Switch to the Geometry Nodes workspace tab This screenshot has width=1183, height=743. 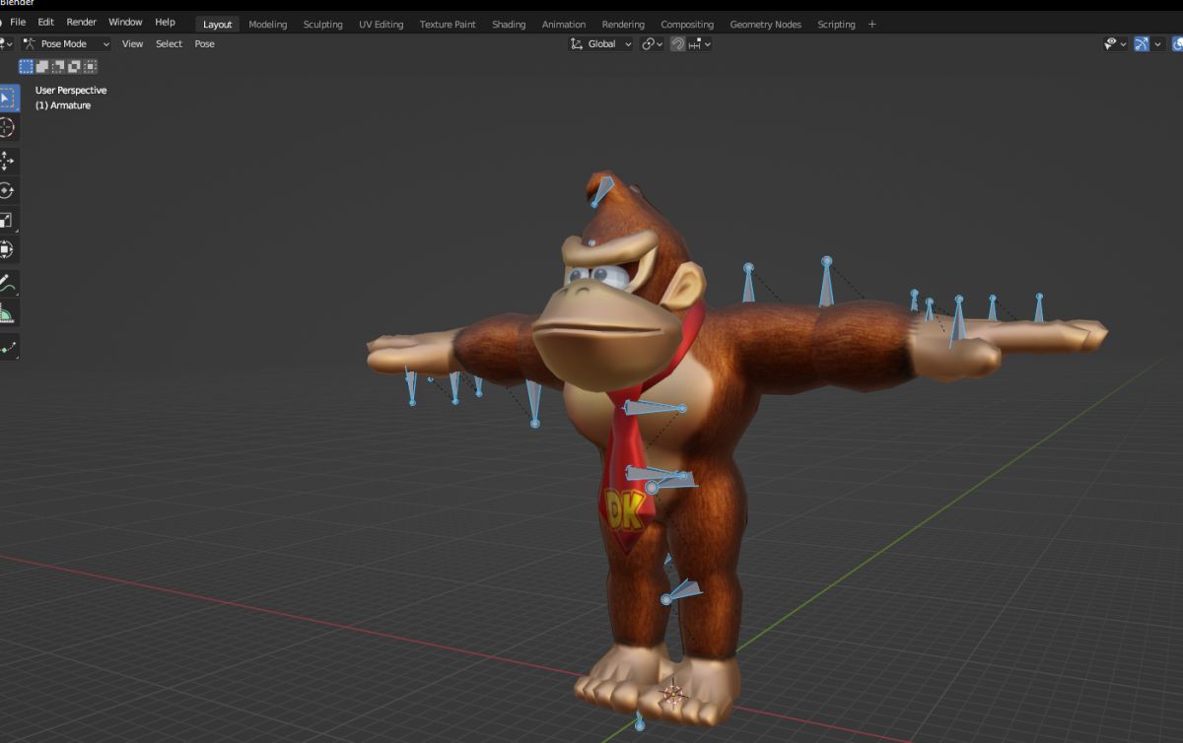[x=766, y=25]
